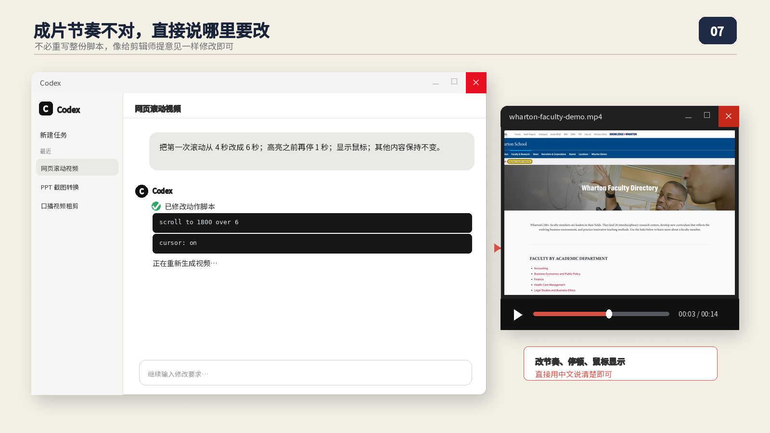Viewport: 770px width, 433px height.
Task: Click the 正在重新生成视频 status text
Action: tap(185, 264)
